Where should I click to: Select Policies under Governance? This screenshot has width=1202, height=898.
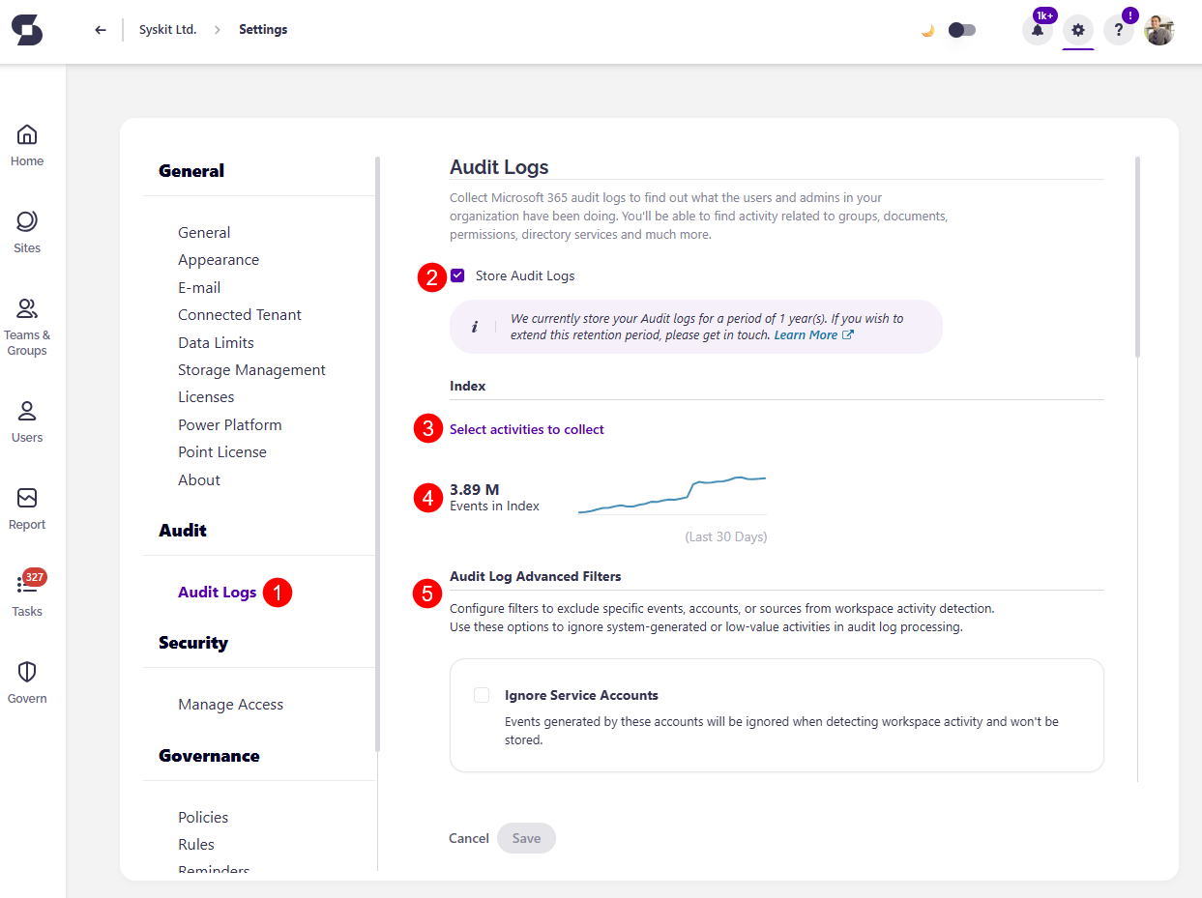(203, 817)
